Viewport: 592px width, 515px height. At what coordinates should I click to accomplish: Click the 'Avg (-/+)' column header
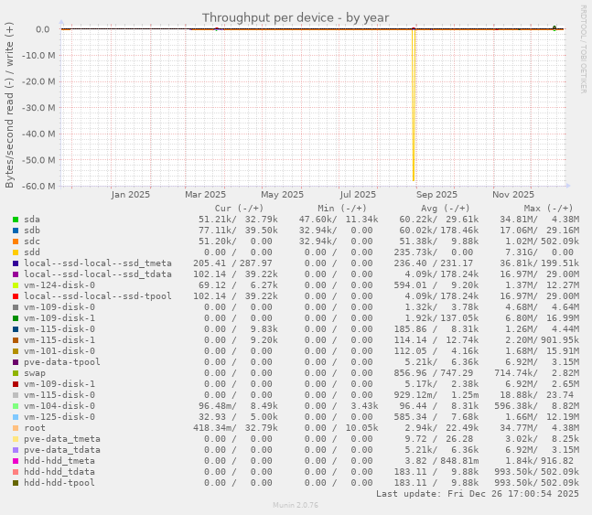coord(445,208)
